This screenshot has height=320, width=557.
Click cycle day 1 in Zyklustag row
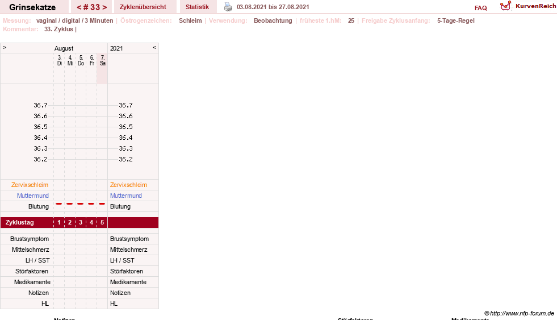click(59, 223)
